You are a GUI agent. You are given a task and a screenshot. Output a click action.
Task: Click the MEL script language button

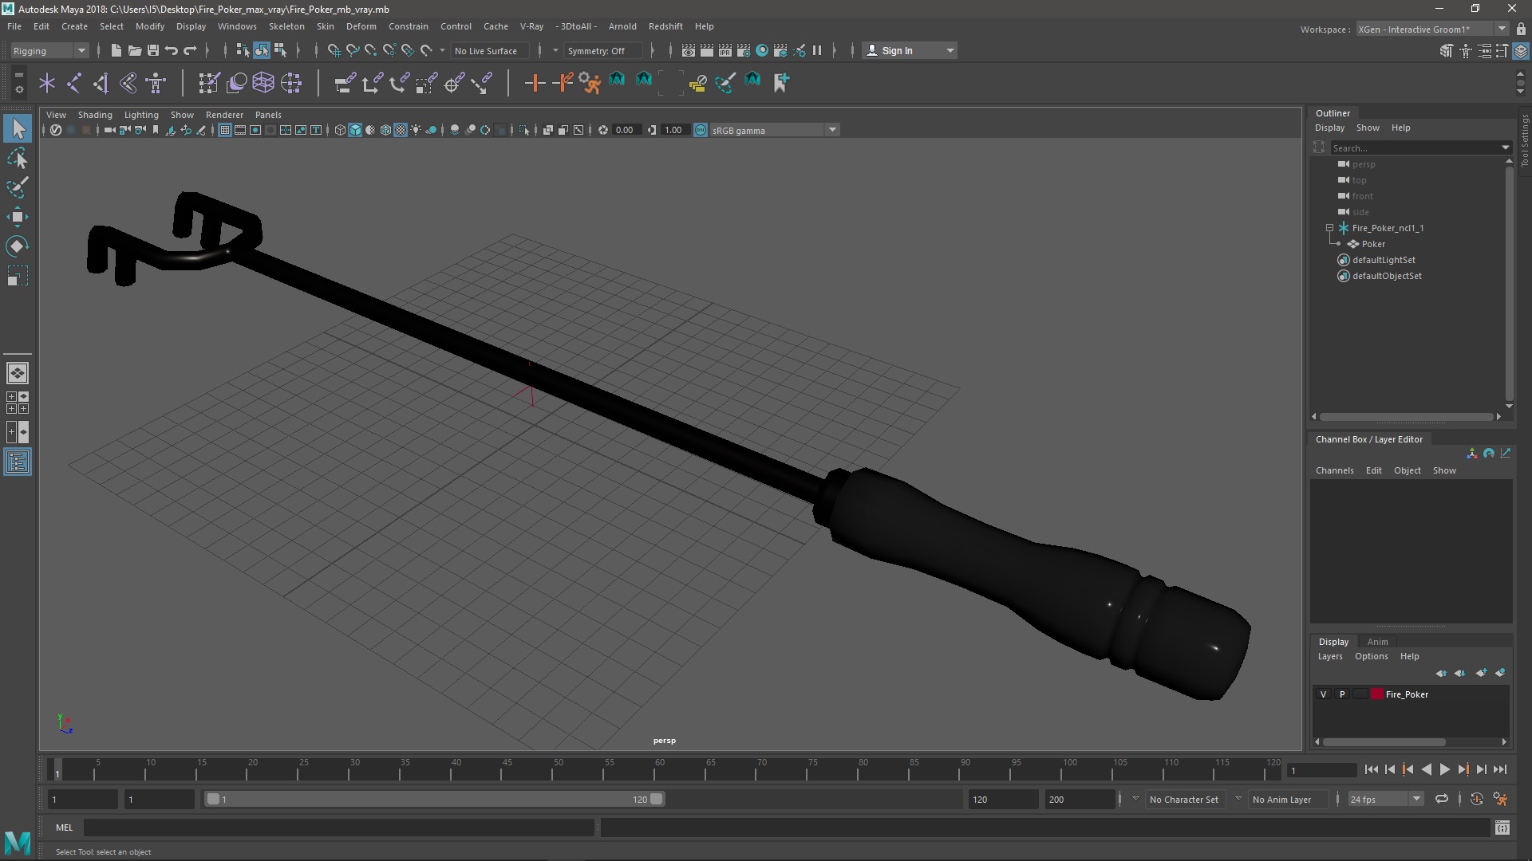point(64,828)
